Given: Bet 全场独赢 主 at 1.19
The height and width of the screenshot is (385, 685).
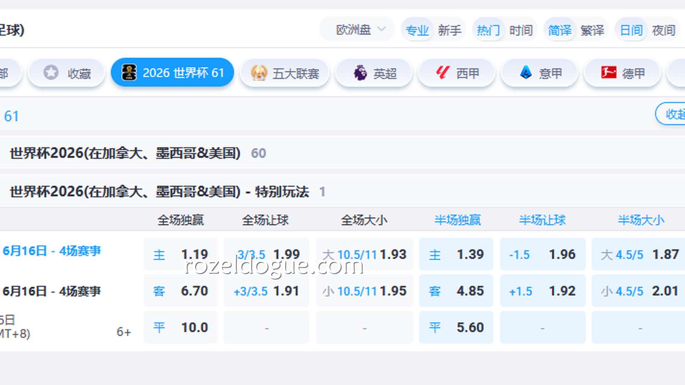Looking at the screenshot, I should 181,254.
